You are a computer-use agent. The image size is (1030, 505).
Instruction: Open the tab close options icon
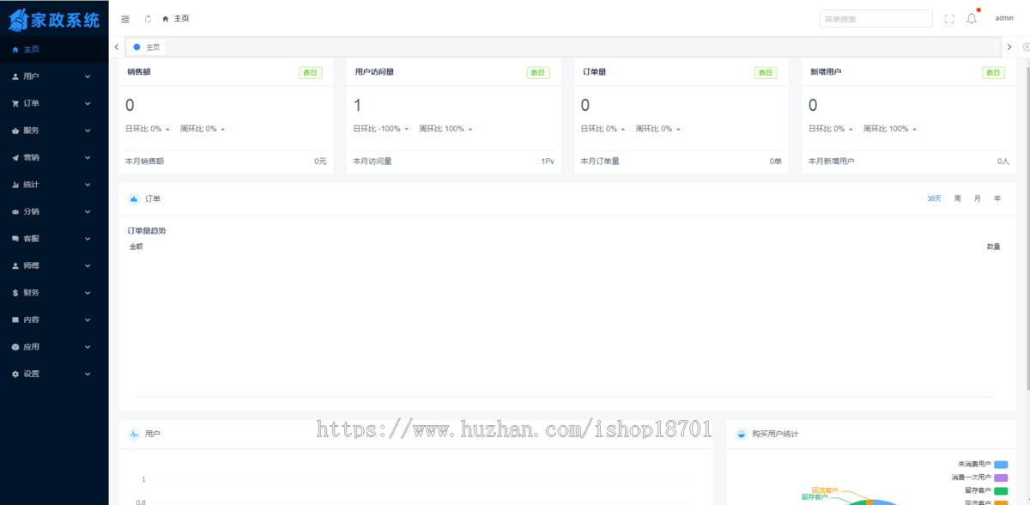1026,46
